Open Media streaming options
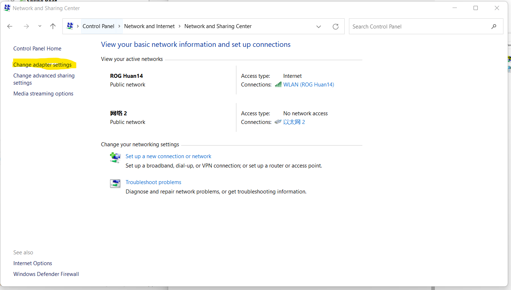Image resolution: width=511 pixels, height=290 pixels. [x=43, y=94]
